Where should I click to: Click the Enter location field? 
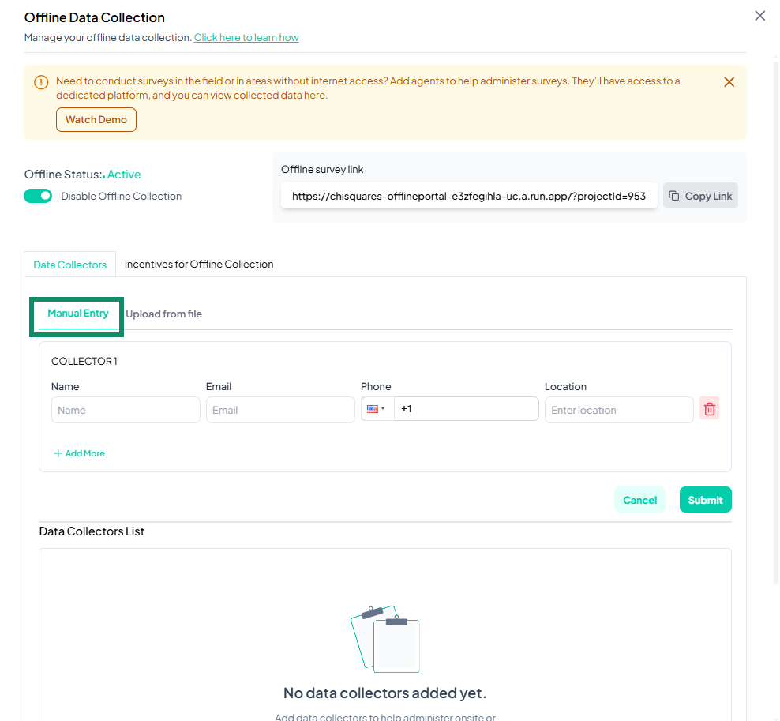click(619, 410)
